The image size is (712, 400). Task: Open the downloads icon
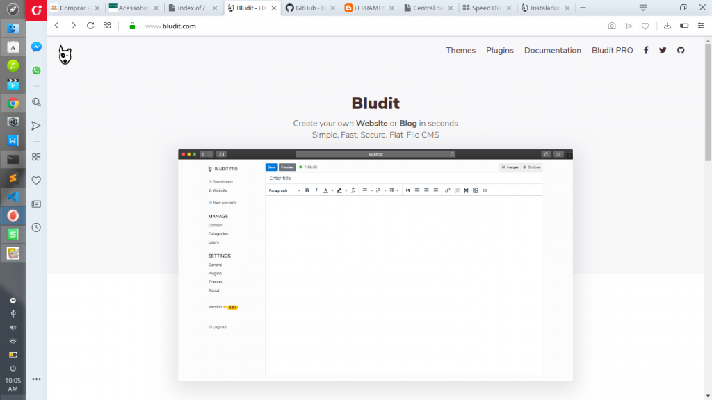point(667,26)
